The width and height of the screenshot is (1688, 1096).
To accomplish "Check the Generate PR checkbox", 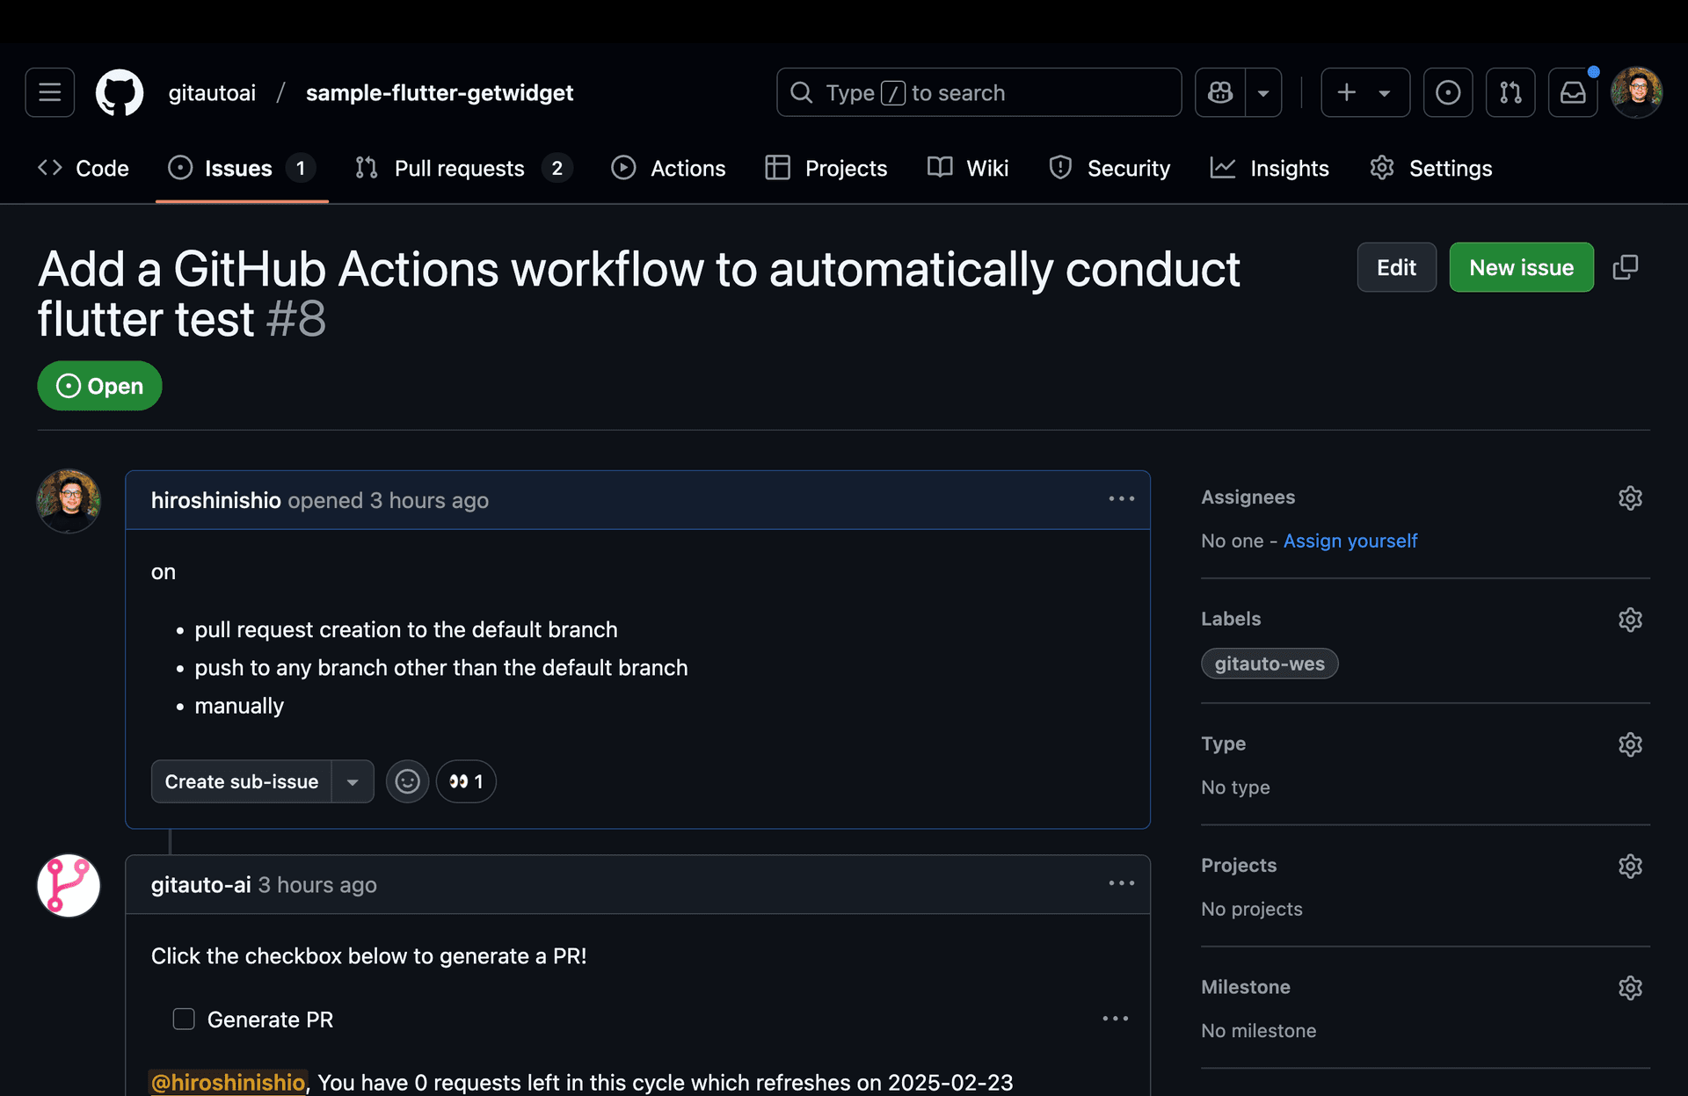I will [184, 1019].
